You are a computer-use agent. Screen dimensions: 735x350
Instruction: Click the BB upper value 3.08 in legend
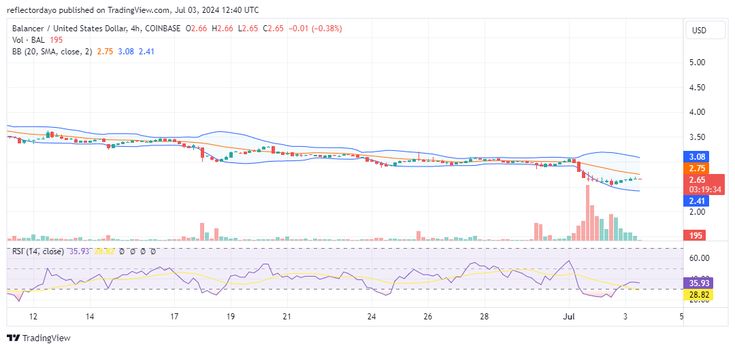coord(126,52)
